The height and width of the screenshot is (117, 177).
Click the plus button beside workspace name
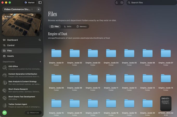(39, 9)
